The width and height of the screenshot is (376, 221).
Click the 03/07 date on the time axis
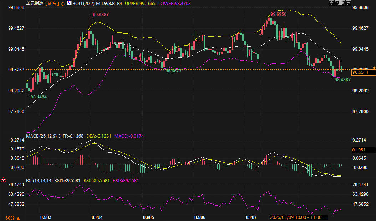(251, 217)
